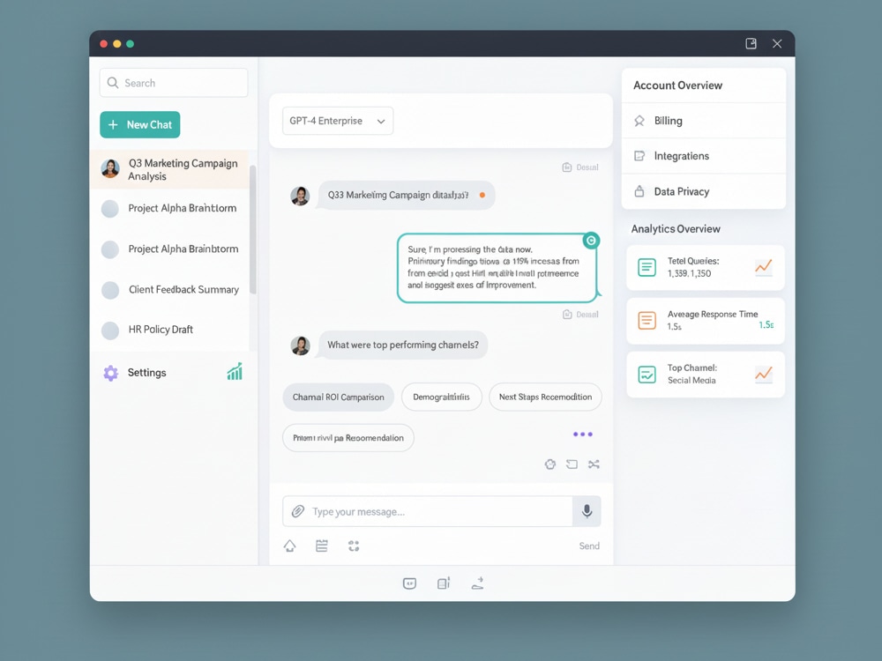The width and height of the screenshot is (882, 661).
Task: Click the bookmark flag icon under suggestions
Action: tap(572, 464)
